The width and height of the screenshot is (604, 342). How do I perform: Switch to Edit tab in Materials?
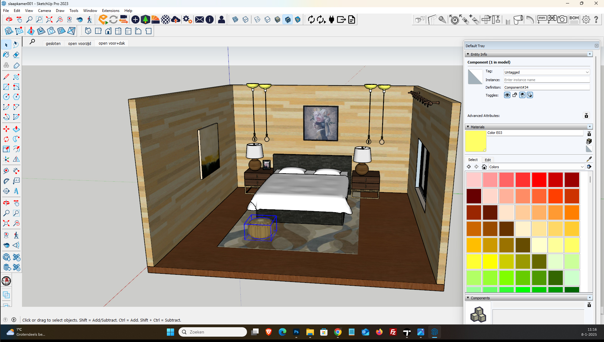pos(487,160)
